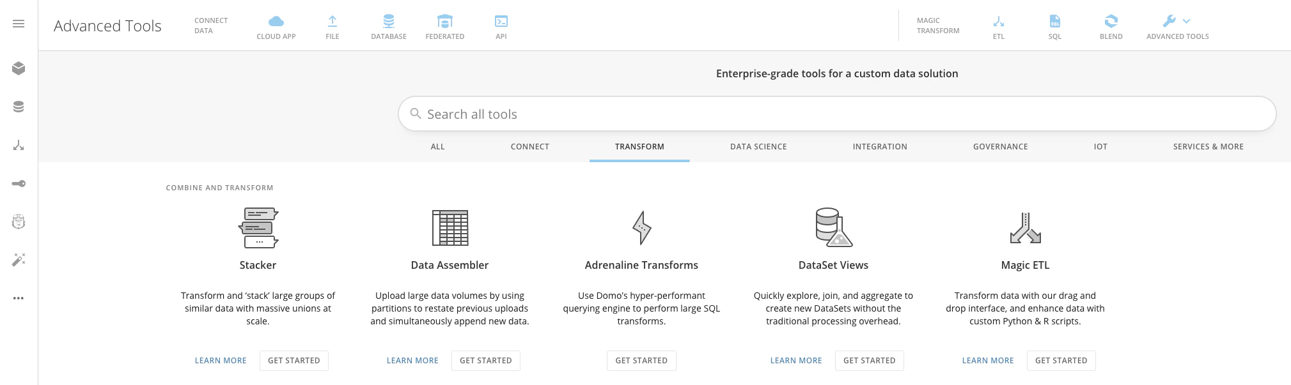This screenshot has width=1291, height=385.
Task: Select the Magic ETL arrows icon
Action: click(x=1026, y=228)
